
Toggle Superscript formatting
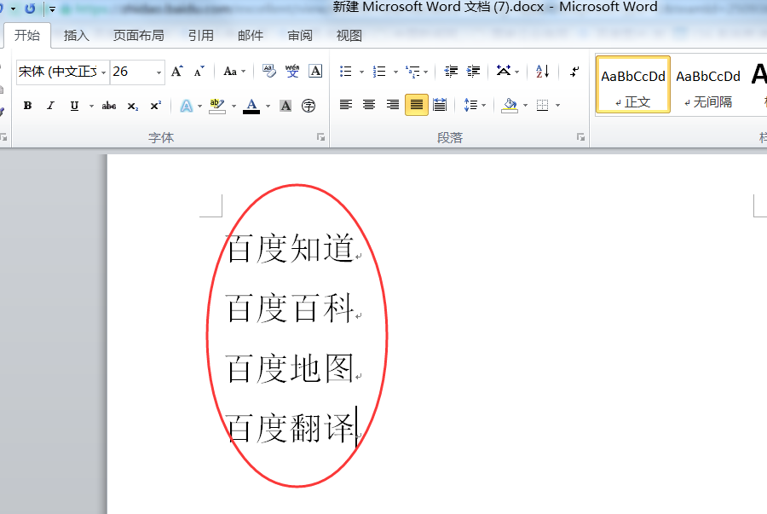click(156, 106)
